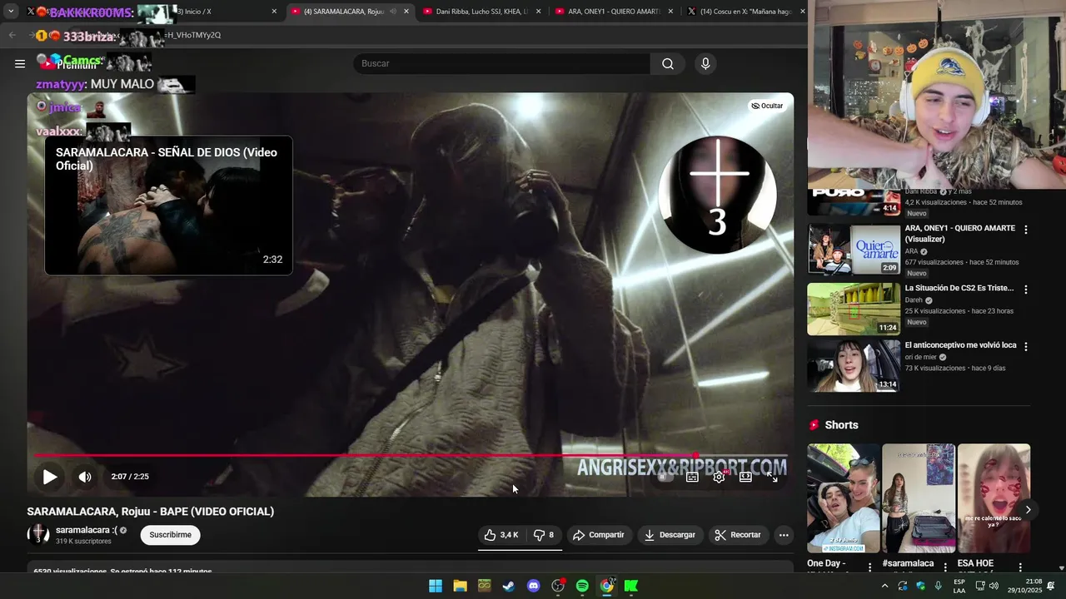The height and width of the screenshot is (599, 1066).
Task: Open the ESA HOE short thumbnail
Action: click(994, 498)
